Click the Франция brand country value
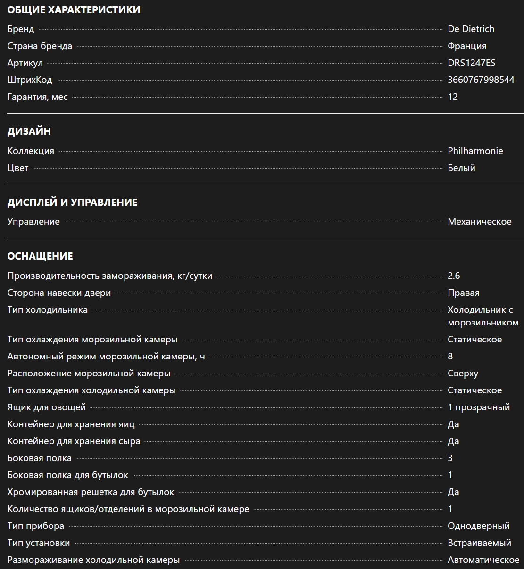The height and width of the screenshot is (569, 524). pos(467,46)
